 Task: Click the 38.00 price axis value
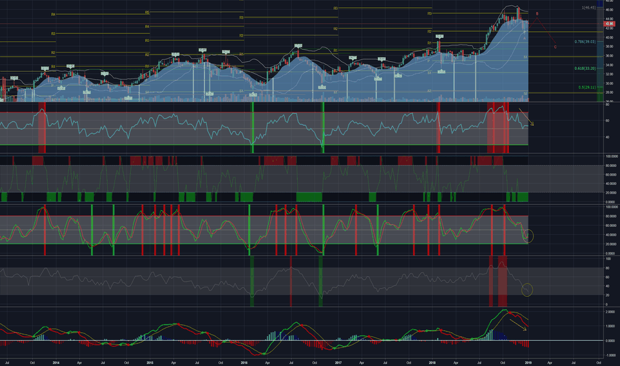click(609, 47)
